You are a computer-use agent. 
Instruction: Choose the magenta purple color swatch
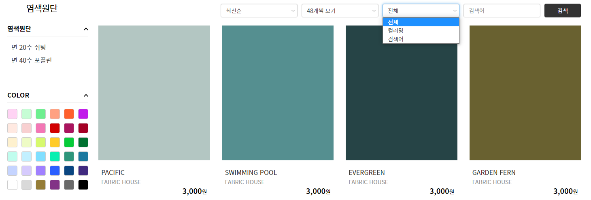click(x=83, y=114)
